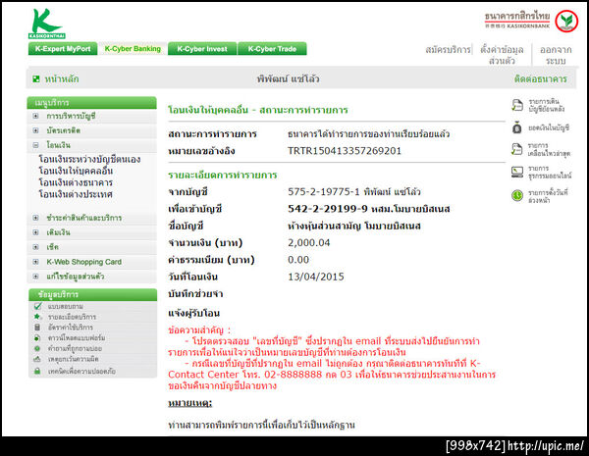This screenshot has width=589, height=456.
Task: Open รายการเดินบัญชีย้อนหลัง statement icon
Action: [x=517, y=106]
